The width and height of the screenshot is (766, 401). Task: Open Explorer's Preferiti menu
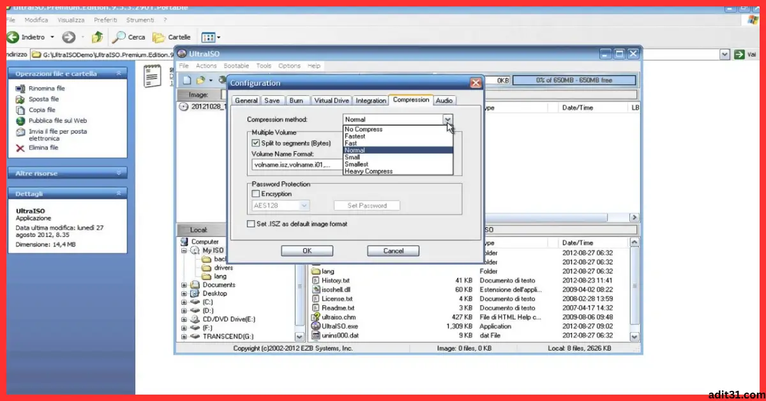105,20
